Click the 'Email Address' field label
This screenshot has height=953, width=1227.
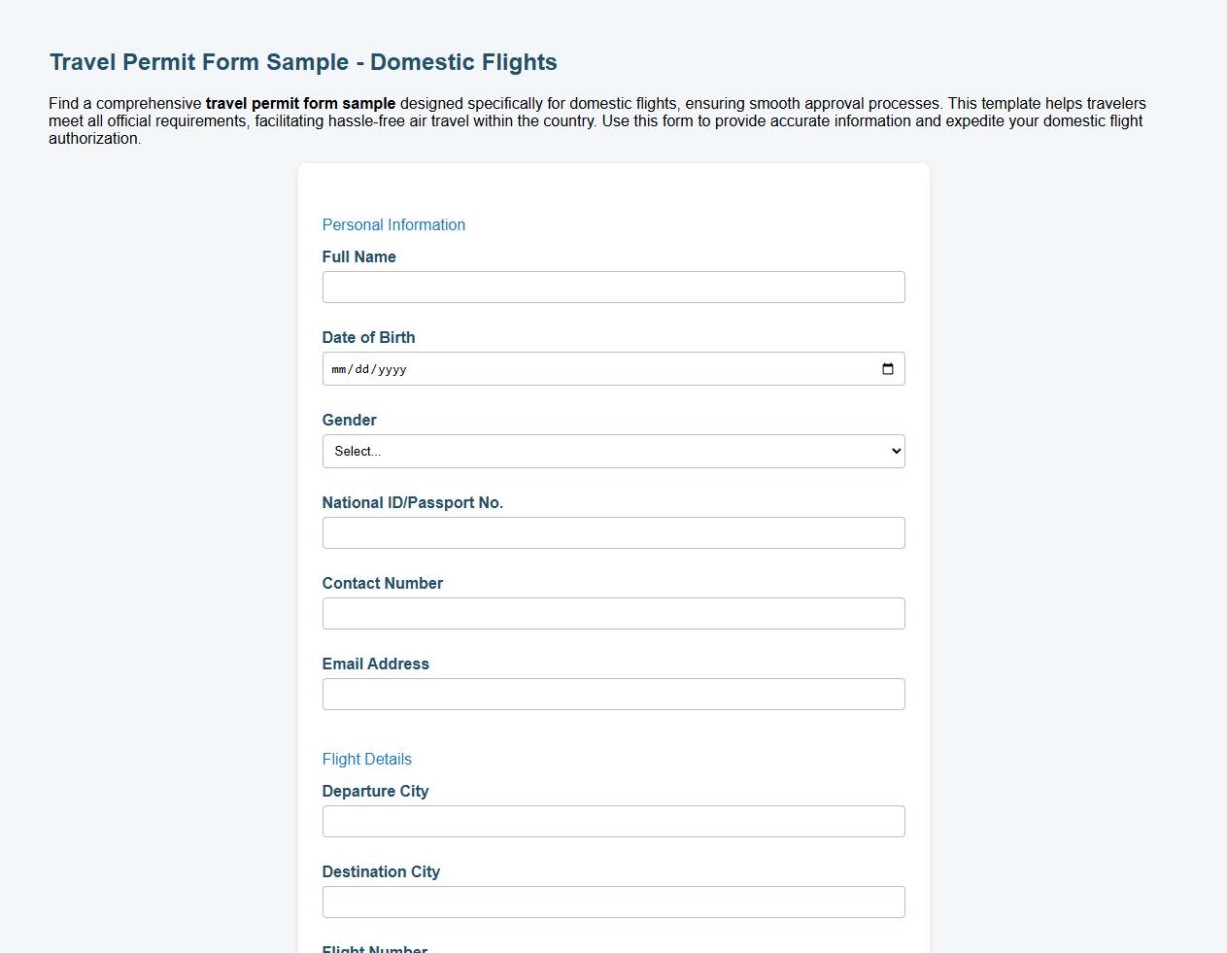pos(375,664)
